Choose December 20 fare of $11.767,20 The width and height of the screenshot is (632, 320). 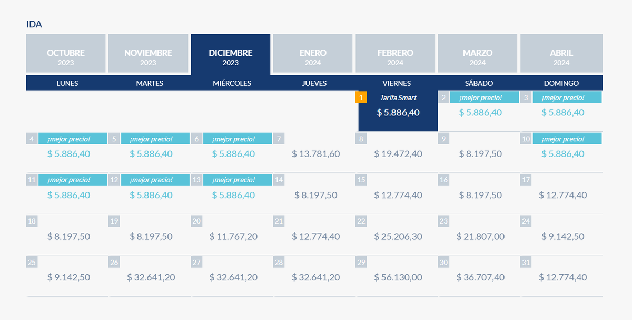coord(233,236)
